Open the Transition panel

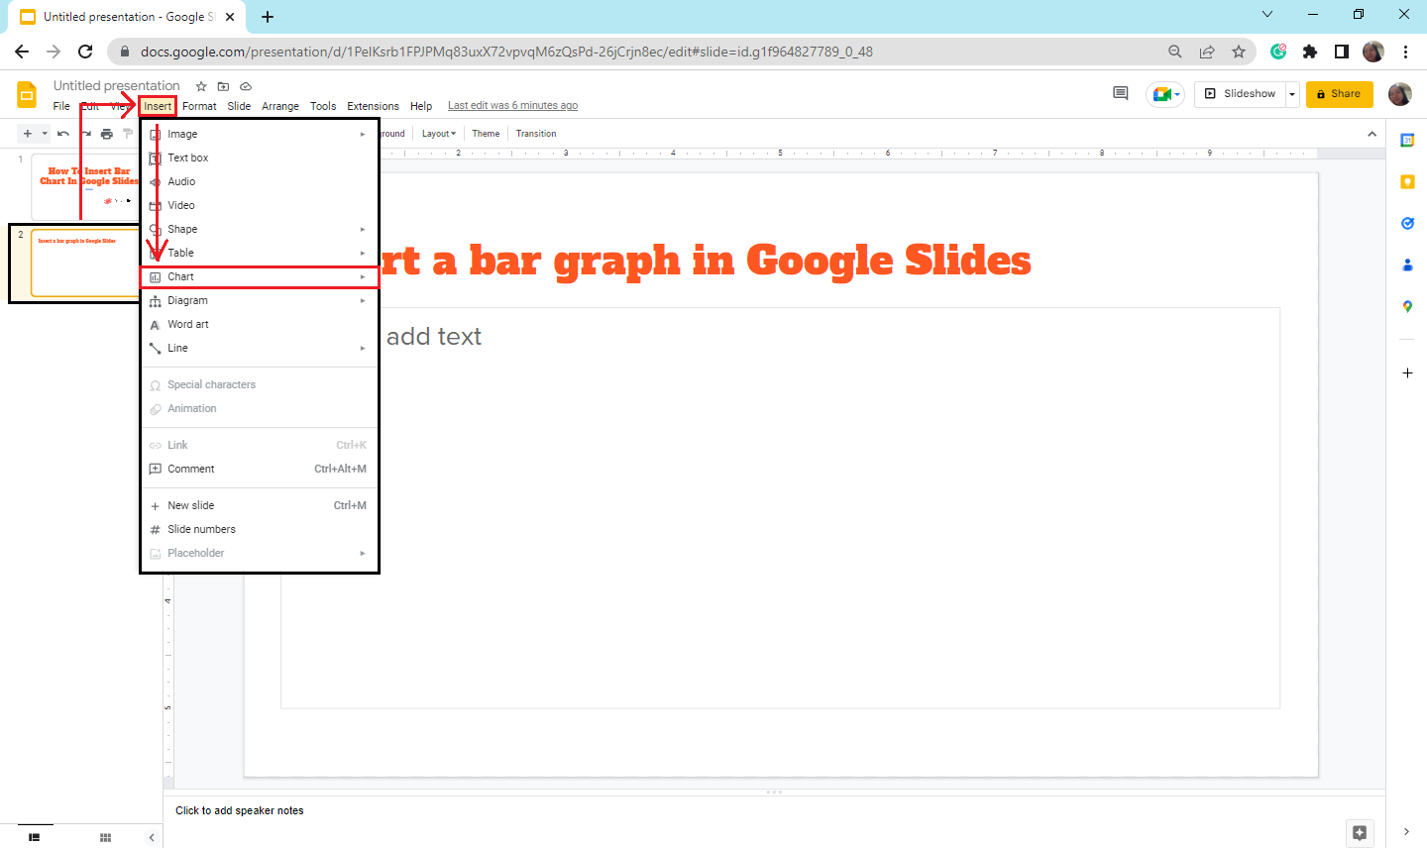pos(536,134)
